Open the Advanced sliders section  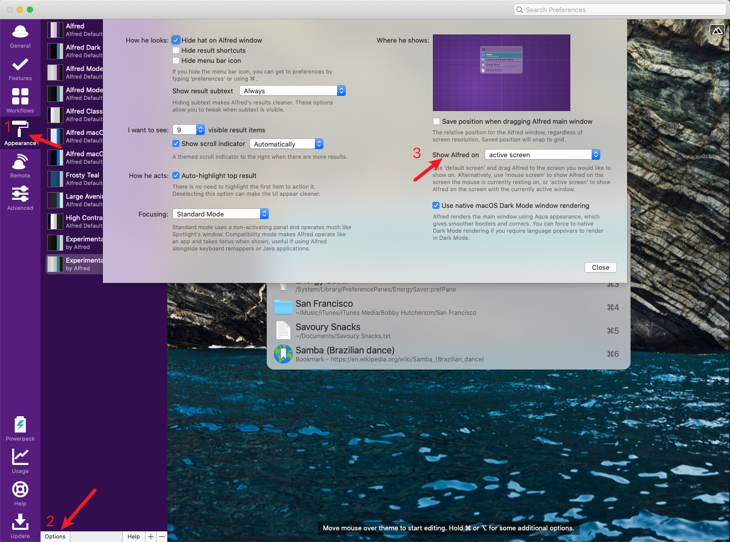(x=20, y=198)
